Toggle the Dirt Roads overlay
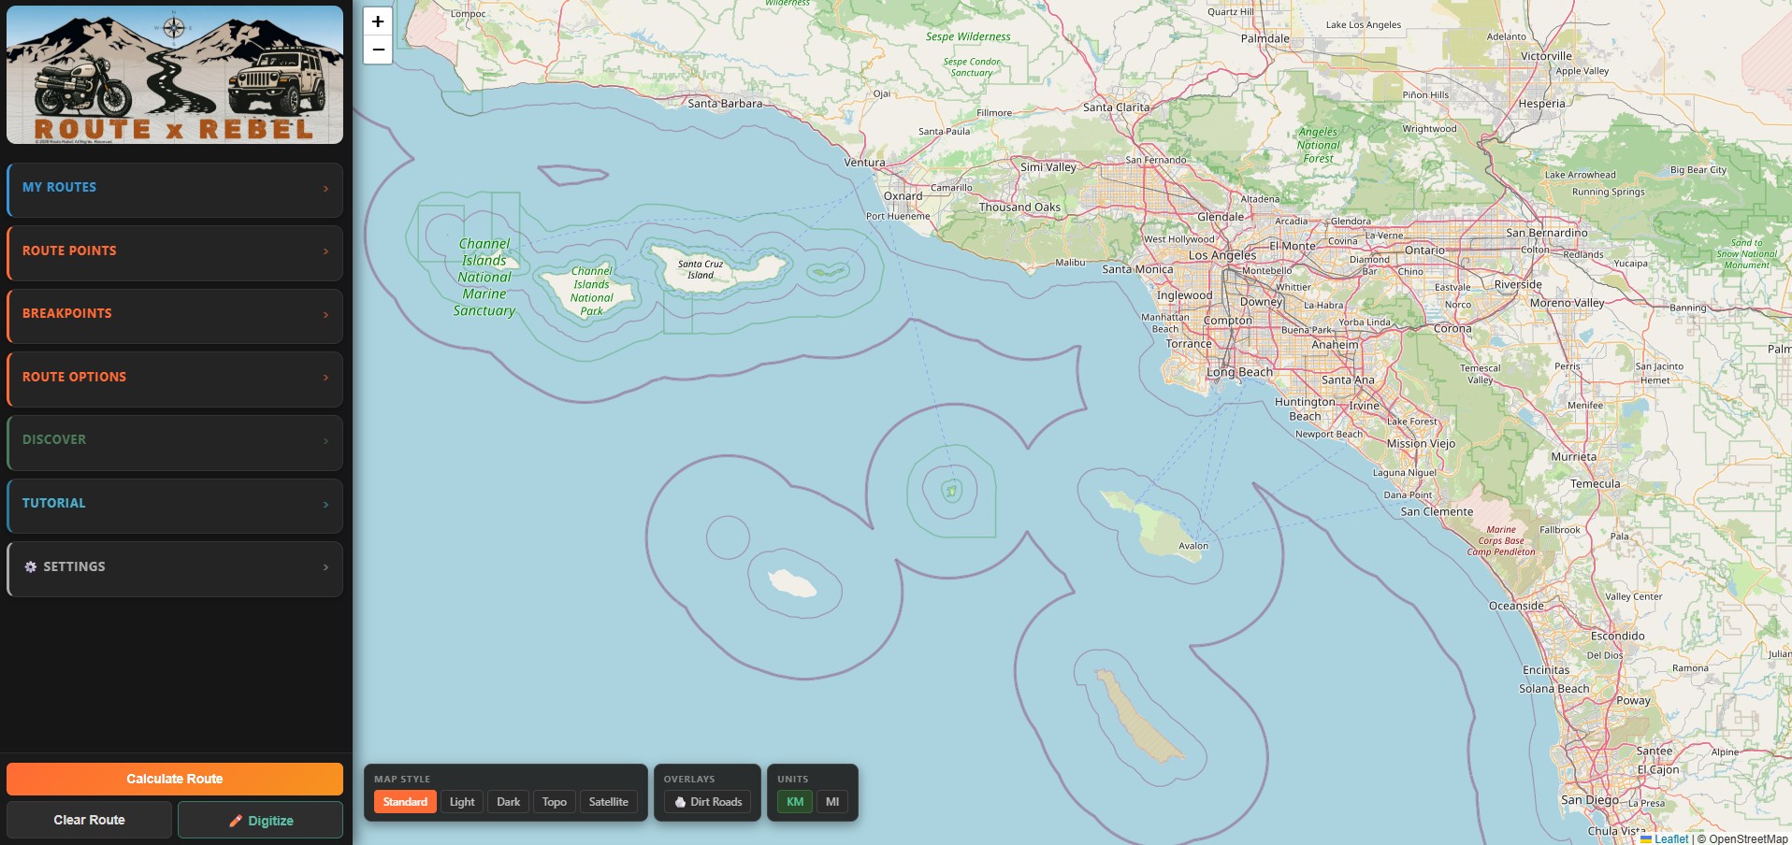Image resolution: width=1792 pixels, height=845 pixels. pos(707,802)
